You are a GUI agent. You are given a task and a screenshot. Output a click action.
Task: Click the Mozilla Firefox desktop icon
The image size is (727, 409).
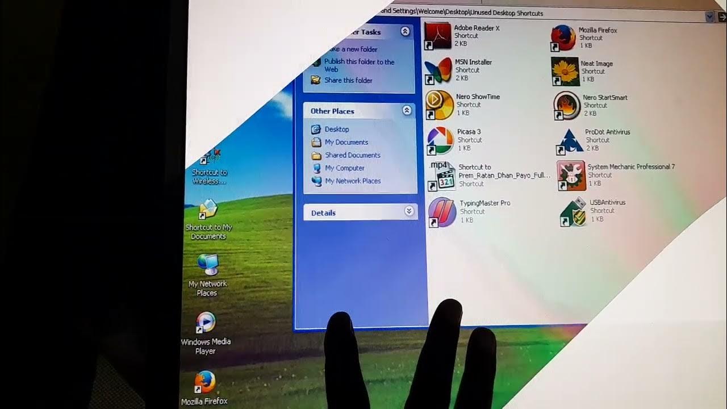(204, 382)
